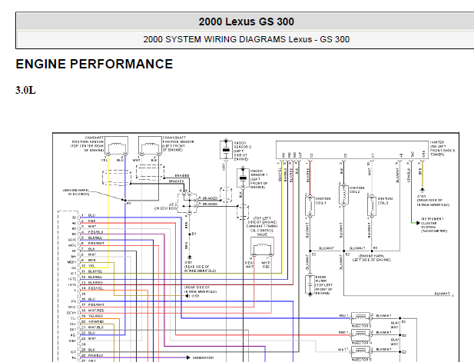Click ECU pin "14 RED/YEL" wire label
Screen dimensions: 474x362
pyautogui.click(x=92, y=288)
